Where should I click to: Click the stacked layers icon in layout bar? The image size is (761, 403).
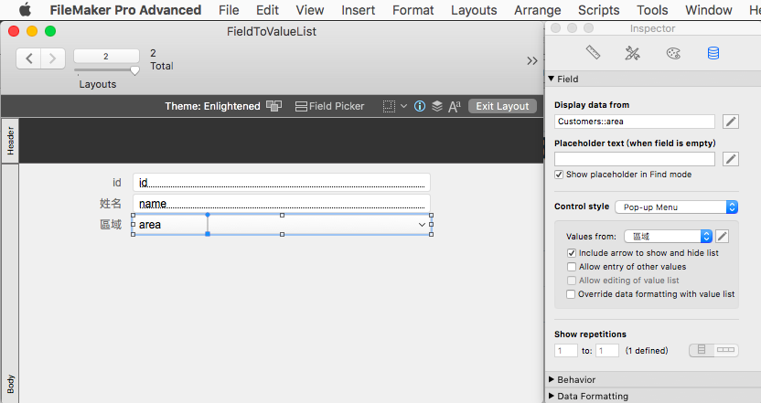point(437,106)
